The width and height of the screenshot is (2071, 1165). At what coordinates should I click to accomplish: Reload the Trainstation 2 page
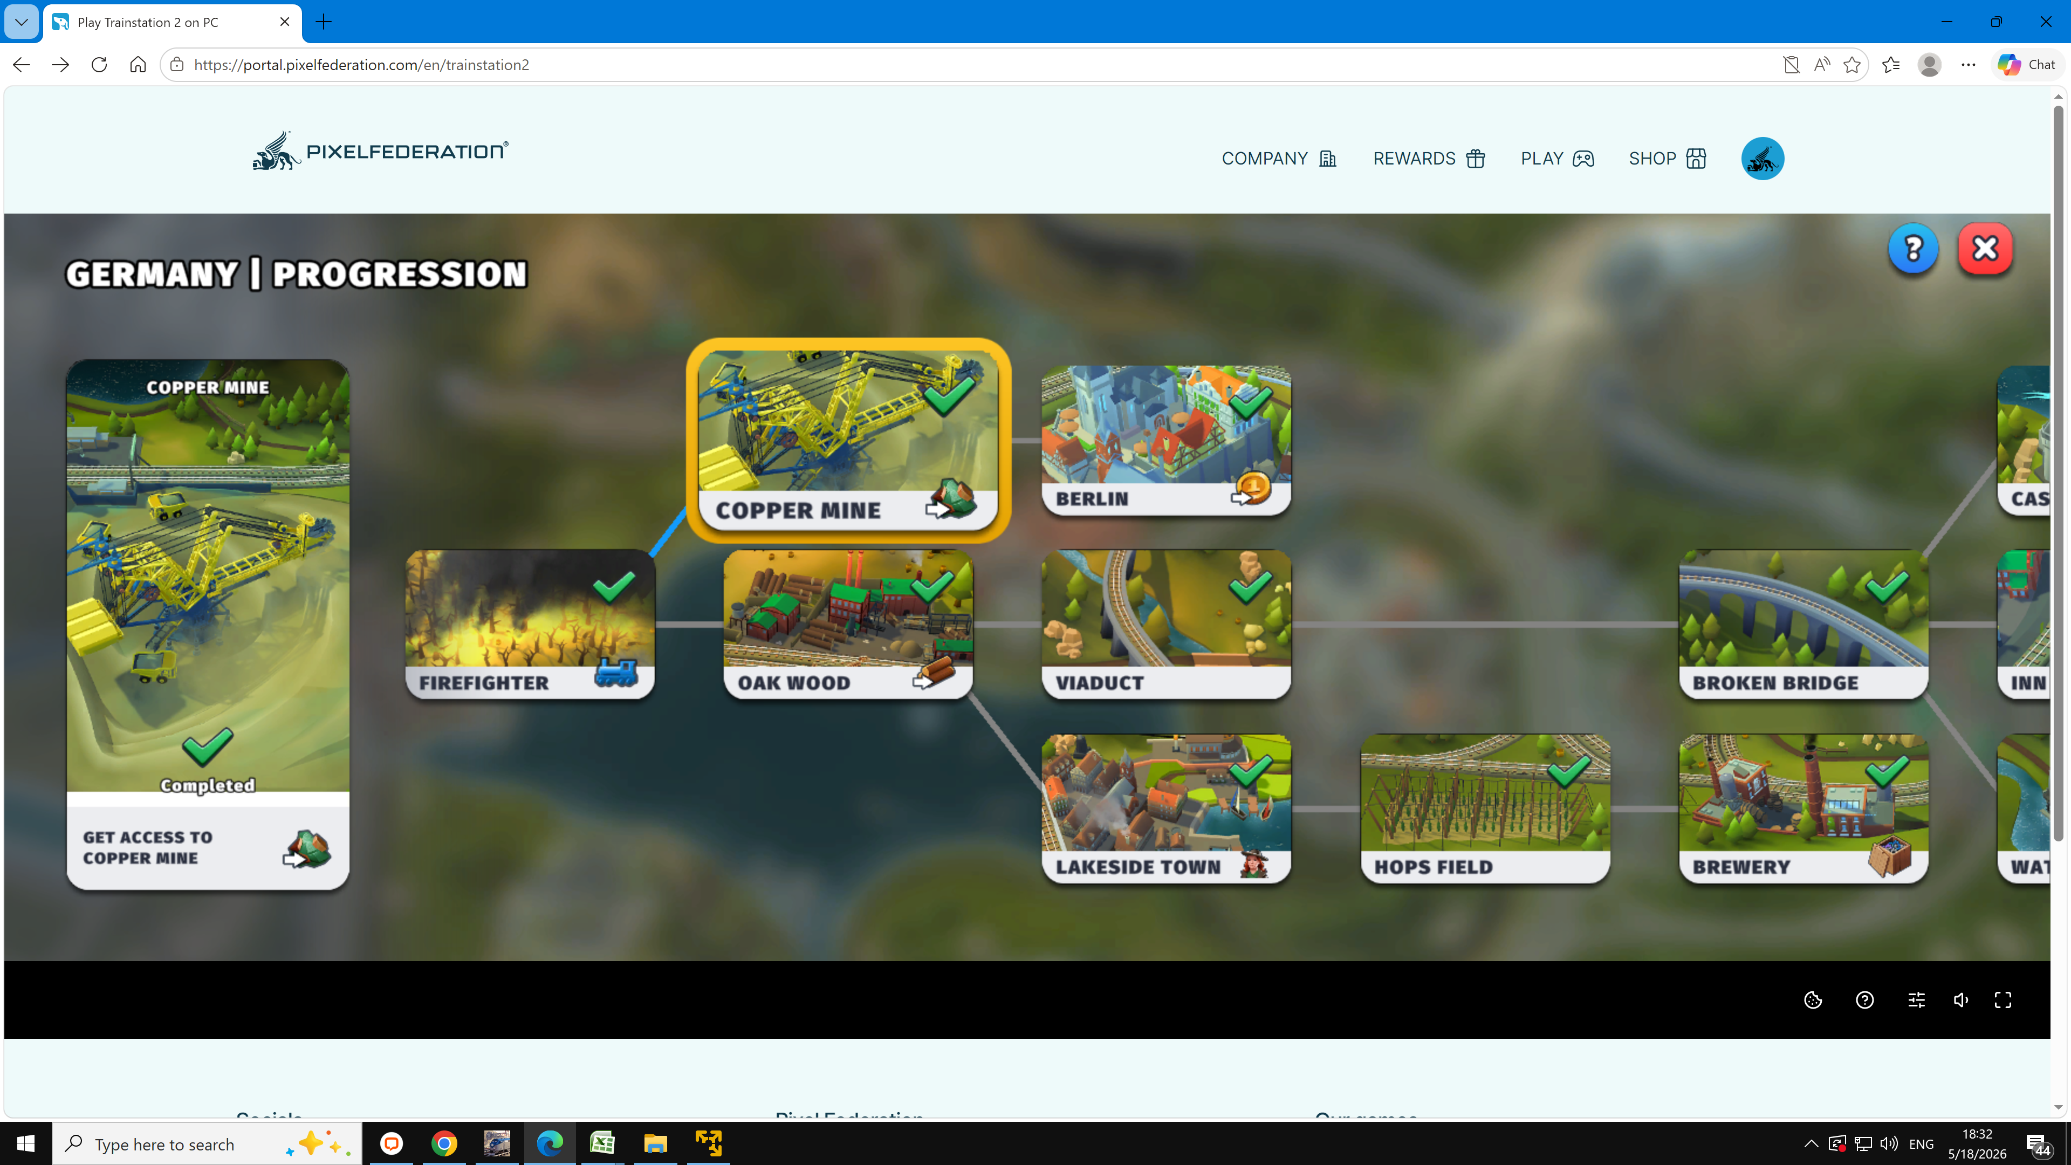click(99, 64)
